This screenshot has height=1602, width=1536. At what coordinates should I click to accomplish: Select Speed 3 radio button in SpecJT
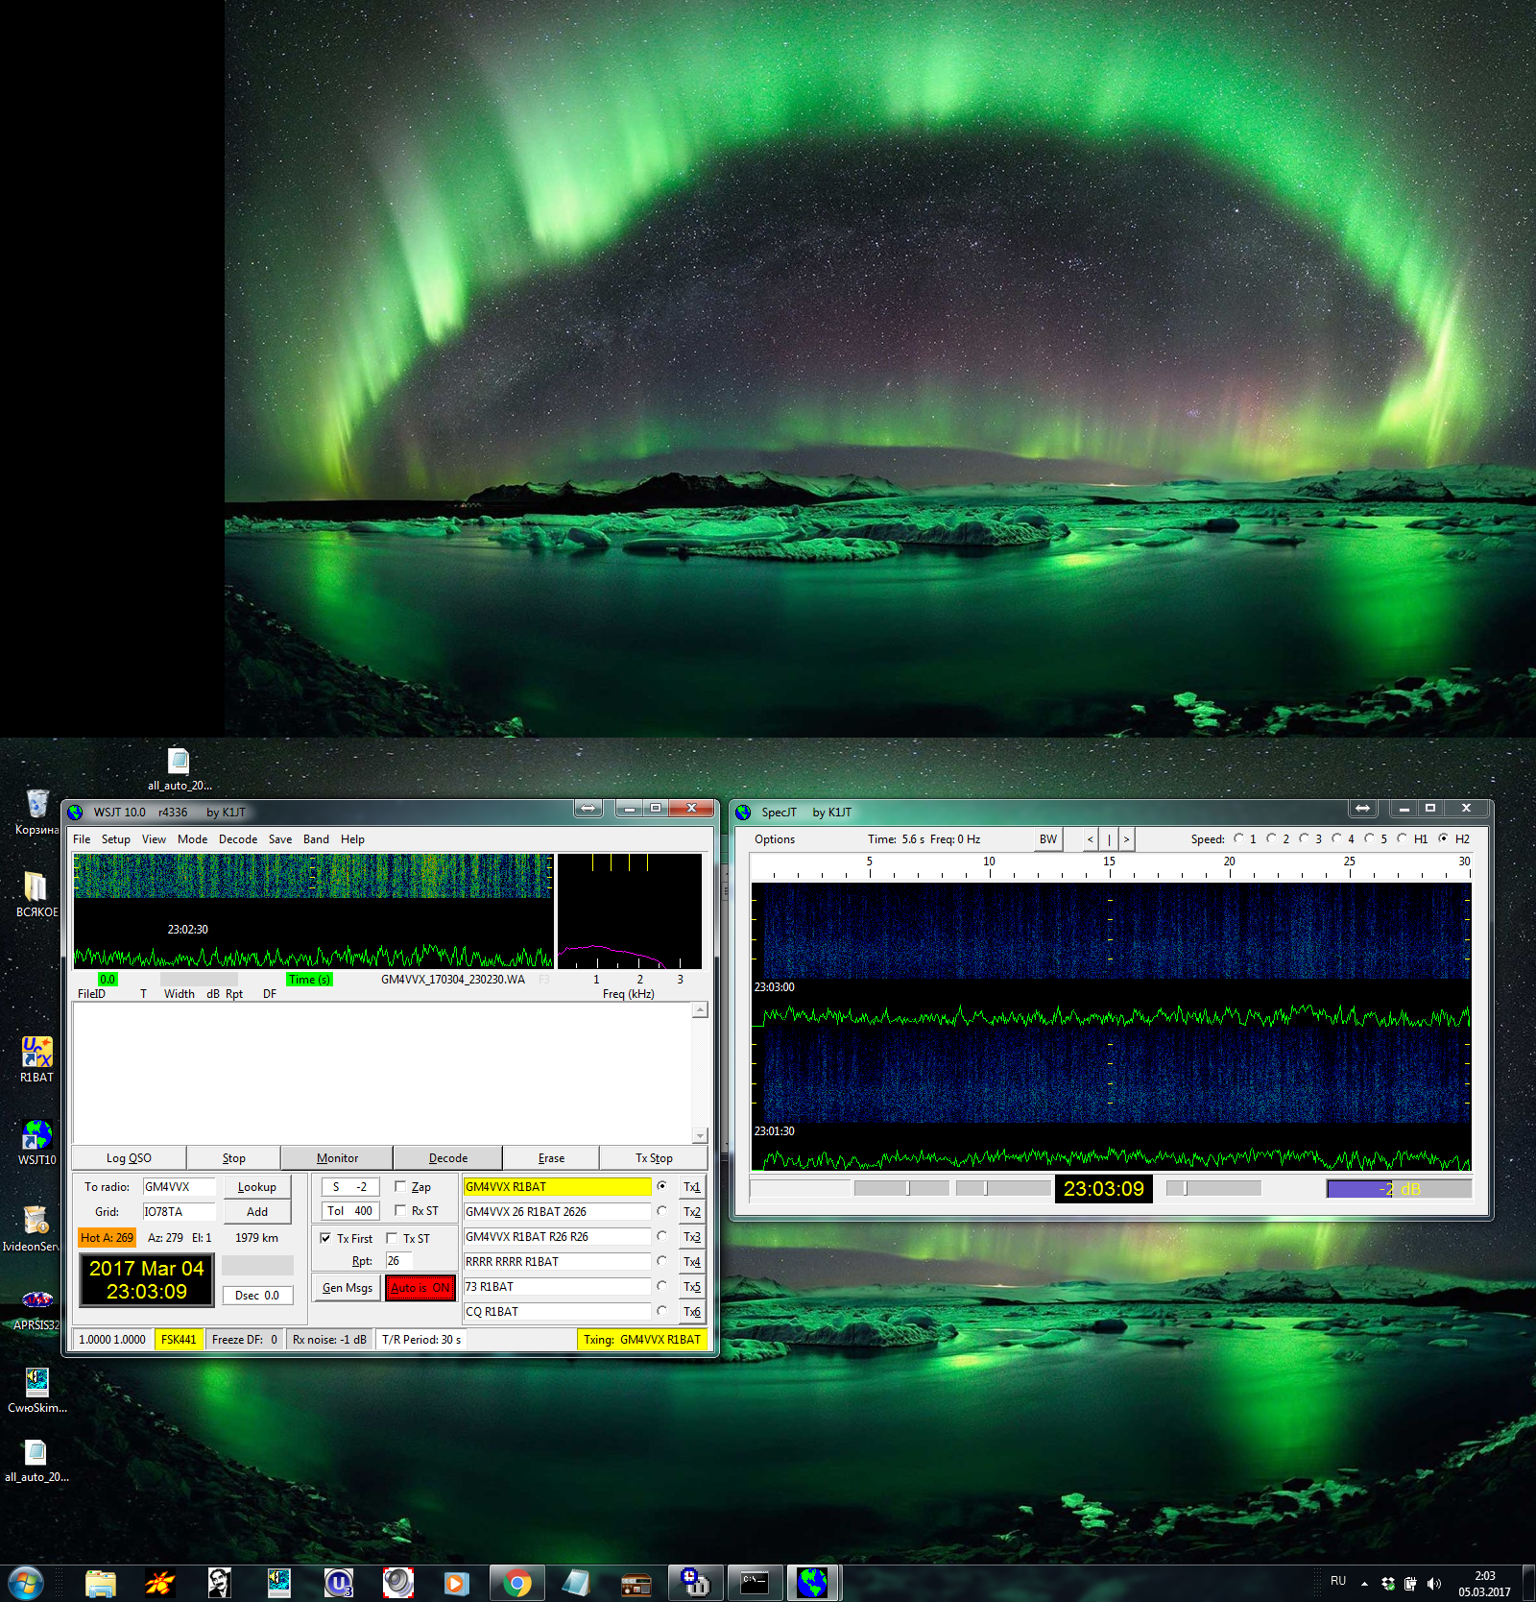[1304, 838]
